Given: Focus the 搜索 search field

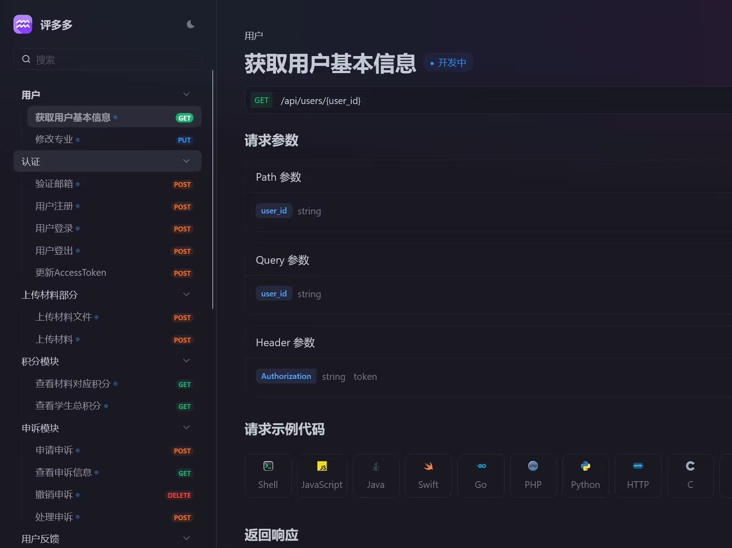Looking at the screenshot, I should 108,59.
